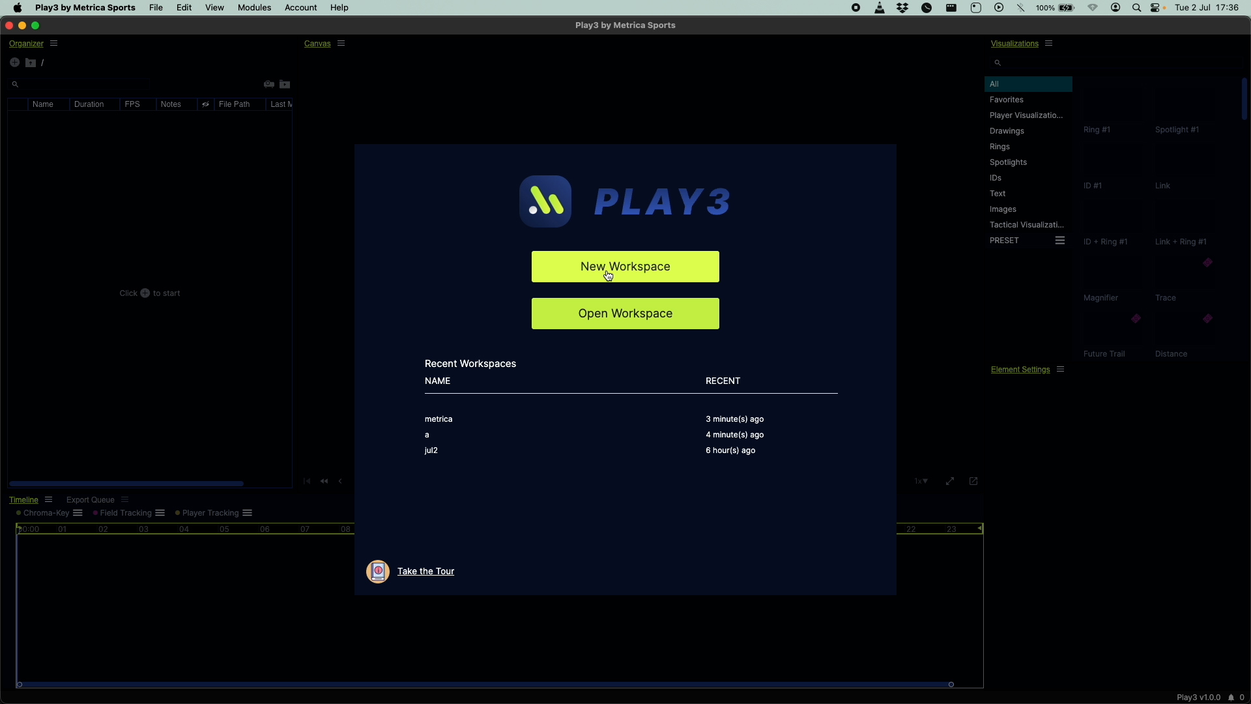This screenshot has height=704, width=1251.
Task: Select the Images category
Action: (x=1028, y=209)
